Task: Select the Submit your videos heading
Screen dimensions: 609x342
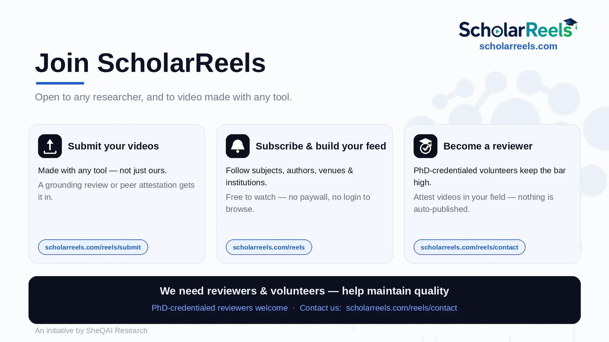Action: click(113, 146)
